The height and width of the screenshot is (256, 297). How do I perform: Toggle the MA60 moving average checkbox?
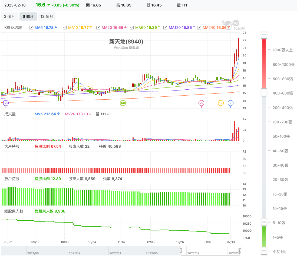coord(132,28)
